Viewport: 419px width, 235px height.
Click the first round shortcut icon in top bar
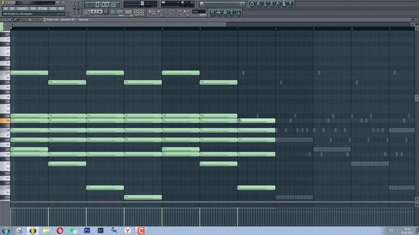pyautogui.click(x=252, y=4)
